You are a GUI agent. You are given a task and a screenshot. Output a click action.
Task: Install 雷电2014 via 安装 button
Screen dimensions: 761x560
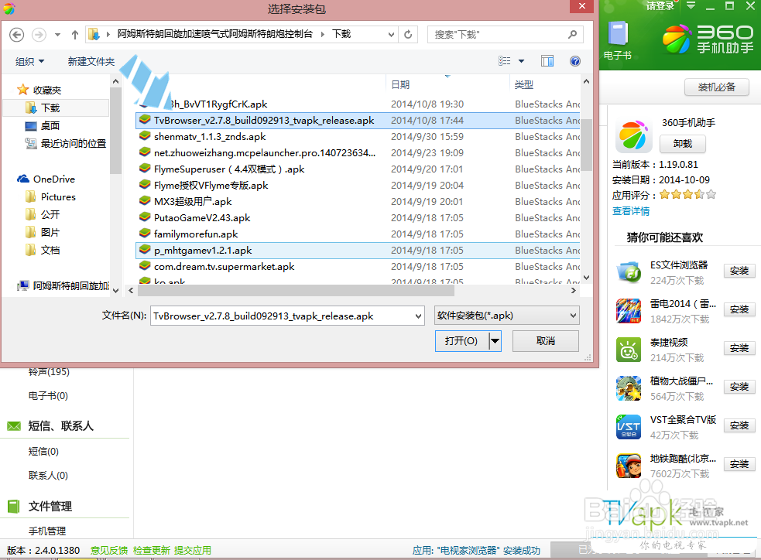click(x=739, y=309)
